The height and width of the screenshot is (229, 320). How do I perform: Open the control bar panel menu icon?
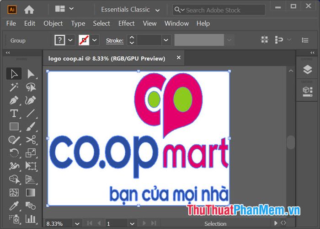tap(305, 40)
